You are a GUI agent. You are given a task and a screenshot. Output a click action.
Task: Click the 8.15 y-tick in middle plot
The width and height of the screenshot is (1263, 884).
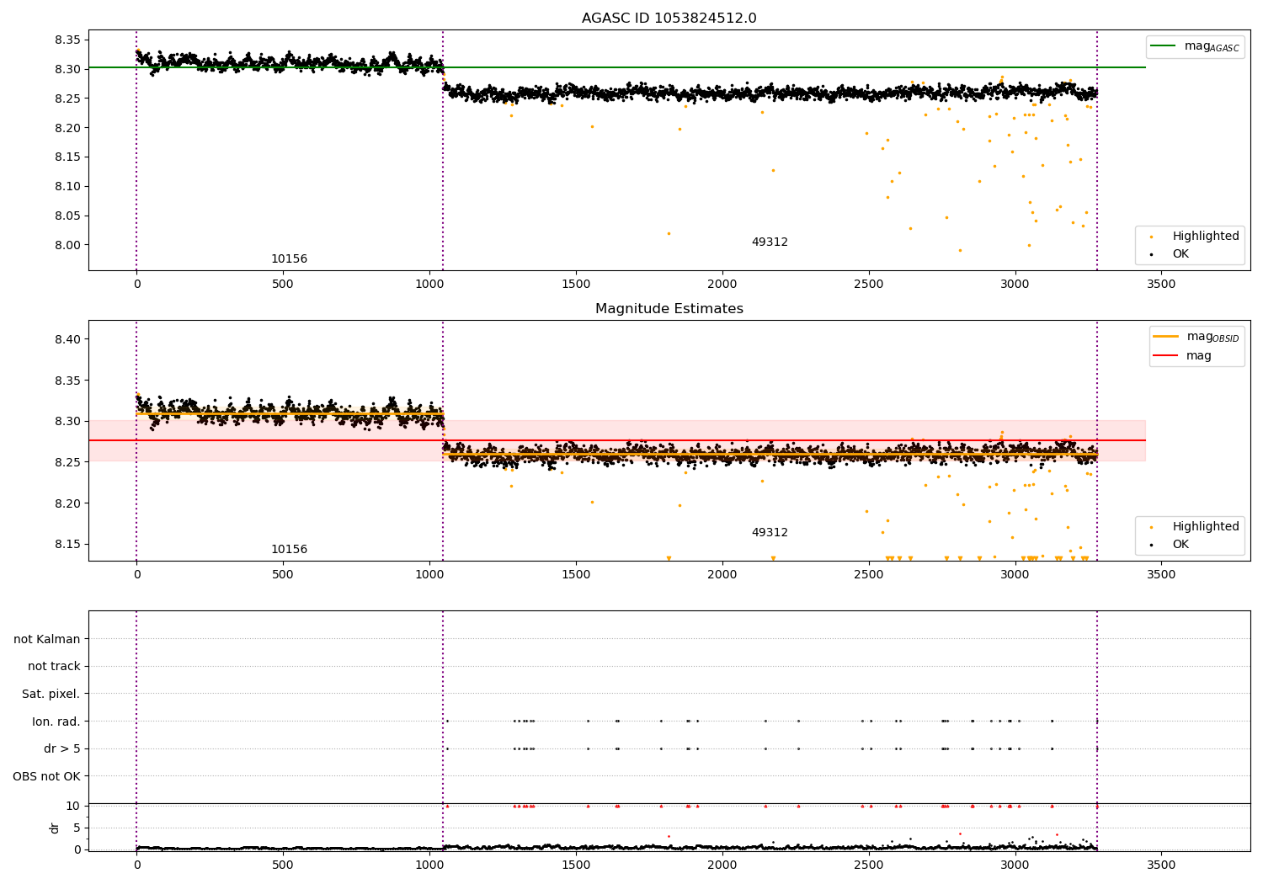[67, 544]
